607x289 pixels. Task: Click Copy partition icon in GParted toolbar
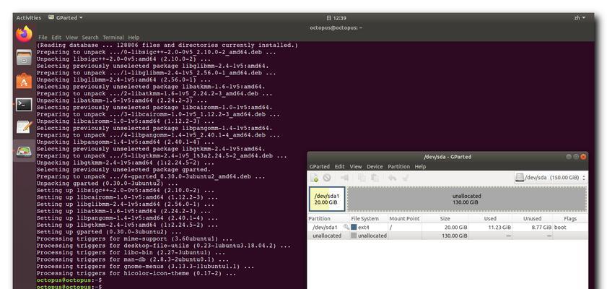362,178
